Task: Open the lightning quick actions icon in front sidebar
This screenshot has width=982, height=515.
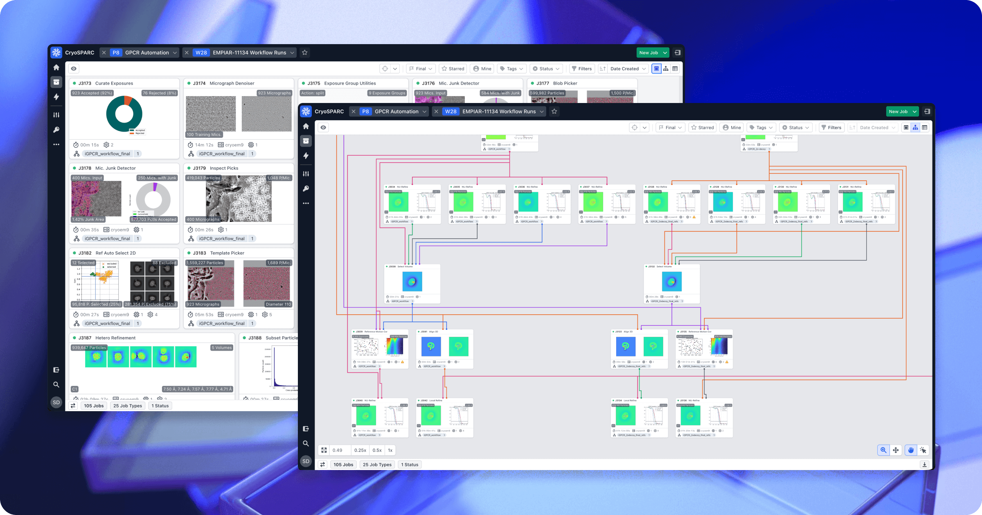Action: click(x=306, y=156)
